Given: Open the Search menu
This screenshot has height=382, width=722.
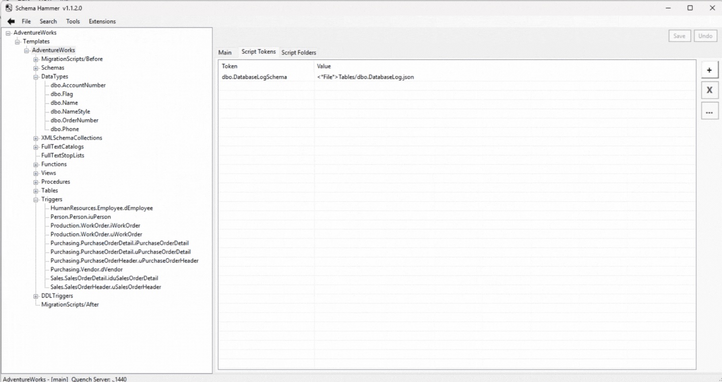Looking at the screenshot, I should tap(48, 21).
